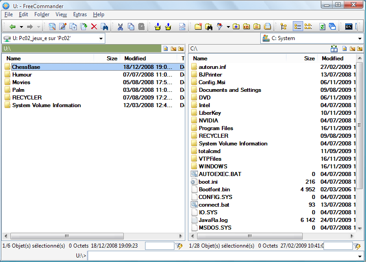Toggle the folder tree view icon
This screenshot has height=262, width=366.
coord(284,27)
